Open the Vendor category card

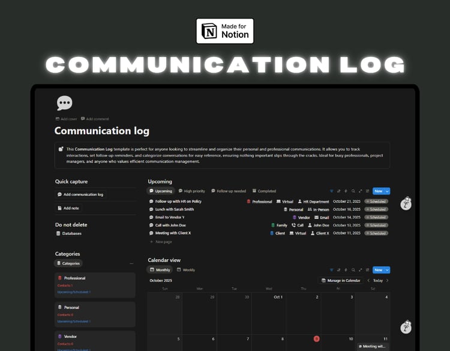(x=95, y=341)
